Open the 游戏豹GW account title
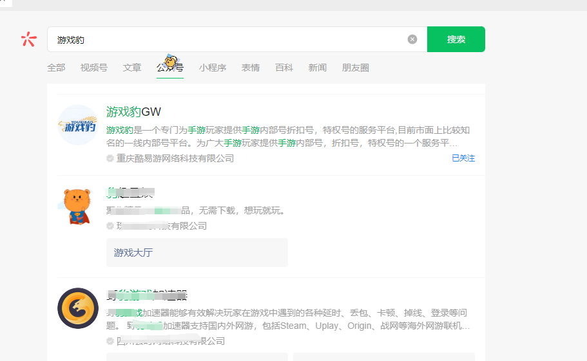Image resolution: width=587 pixels, height=361 pixels. coord(133,112)
